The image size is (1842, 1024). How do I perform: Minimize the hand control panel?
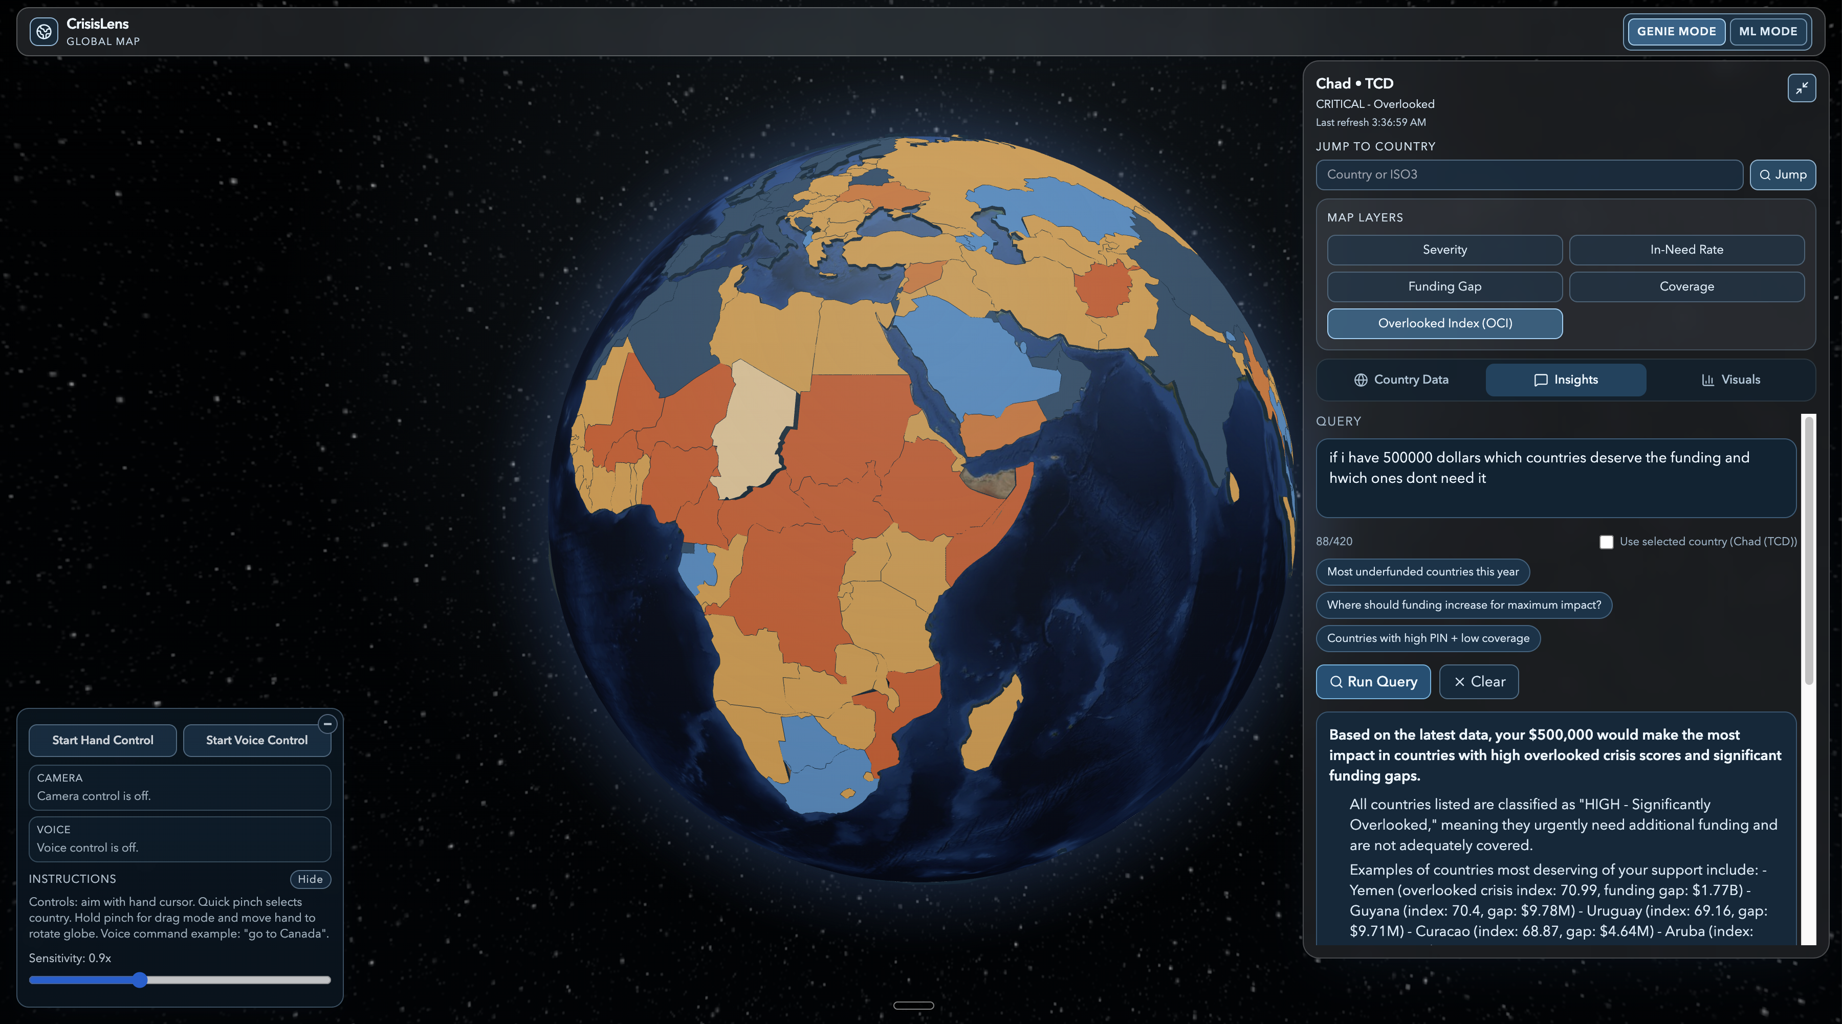click(327, 724)
